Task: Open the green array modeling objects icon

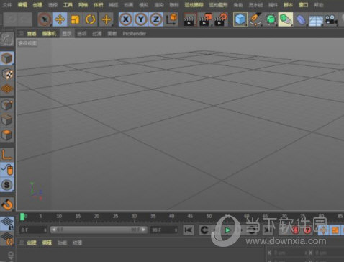Action: 286,19
